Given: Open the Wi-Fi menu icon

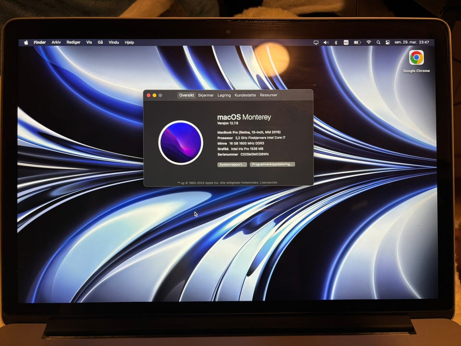Looking at the screenshot, I should (x=369, y=42).
